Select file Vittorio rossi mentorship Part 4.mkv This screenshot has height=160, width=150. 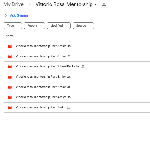pyautogui.click(x=41, y=97)
